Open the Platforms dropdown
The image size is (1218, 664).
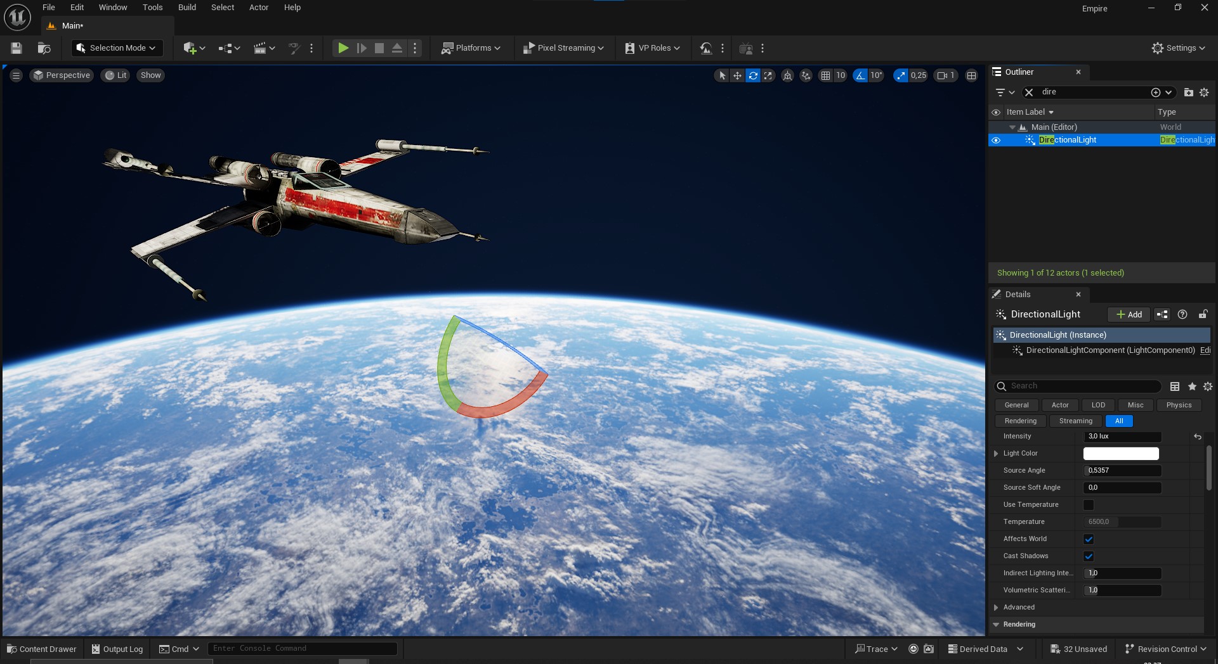tap(471, 48)
